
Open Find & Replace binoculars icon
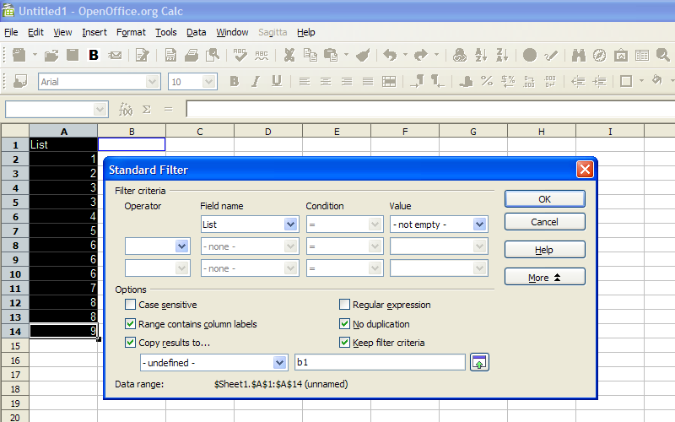(578, 55)
